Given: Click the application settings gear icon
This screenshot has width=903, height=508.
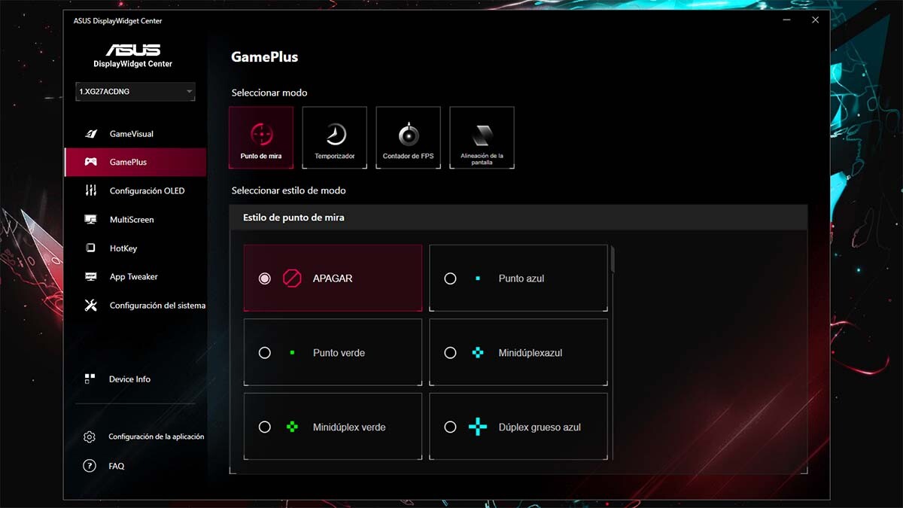Looking at the screenshot, I should (x=90, y=437).
